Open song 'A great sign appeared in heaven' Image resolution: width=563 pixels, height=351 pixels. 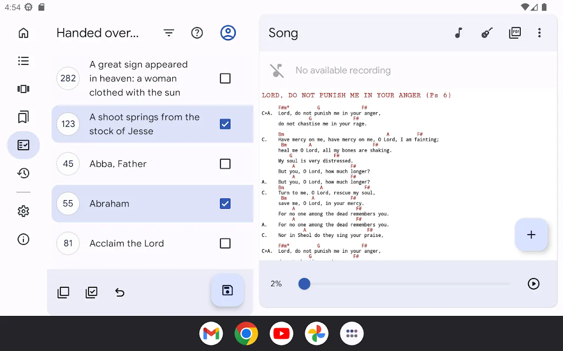139,79
